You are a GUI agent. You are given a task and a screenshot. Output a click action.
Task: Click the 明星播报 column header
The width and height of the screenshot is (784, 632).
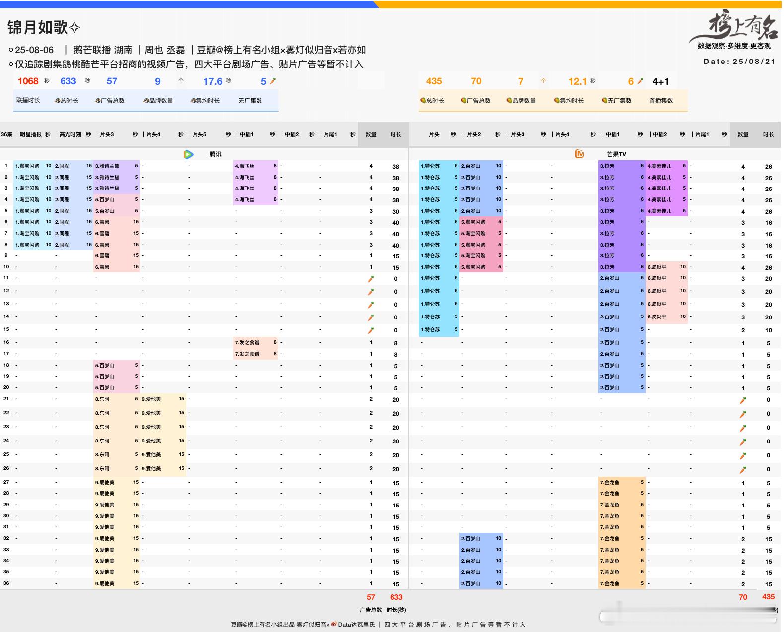point(31,134)
